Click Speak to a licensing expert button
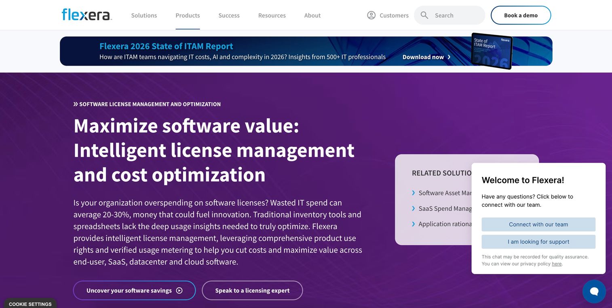The height and width of the screenshot is (308, 612). pos(252,291)
